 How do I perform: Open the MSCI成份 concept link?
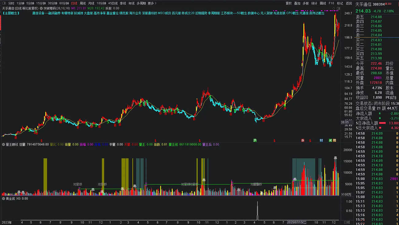tap(165, 13)
